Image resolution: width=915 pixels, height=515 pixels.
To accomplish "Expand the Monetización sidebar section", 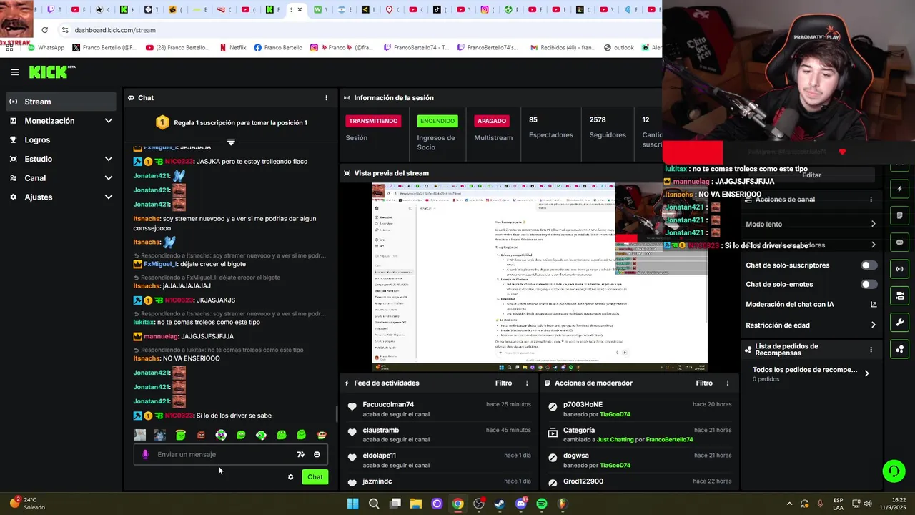I will (61, 121).
